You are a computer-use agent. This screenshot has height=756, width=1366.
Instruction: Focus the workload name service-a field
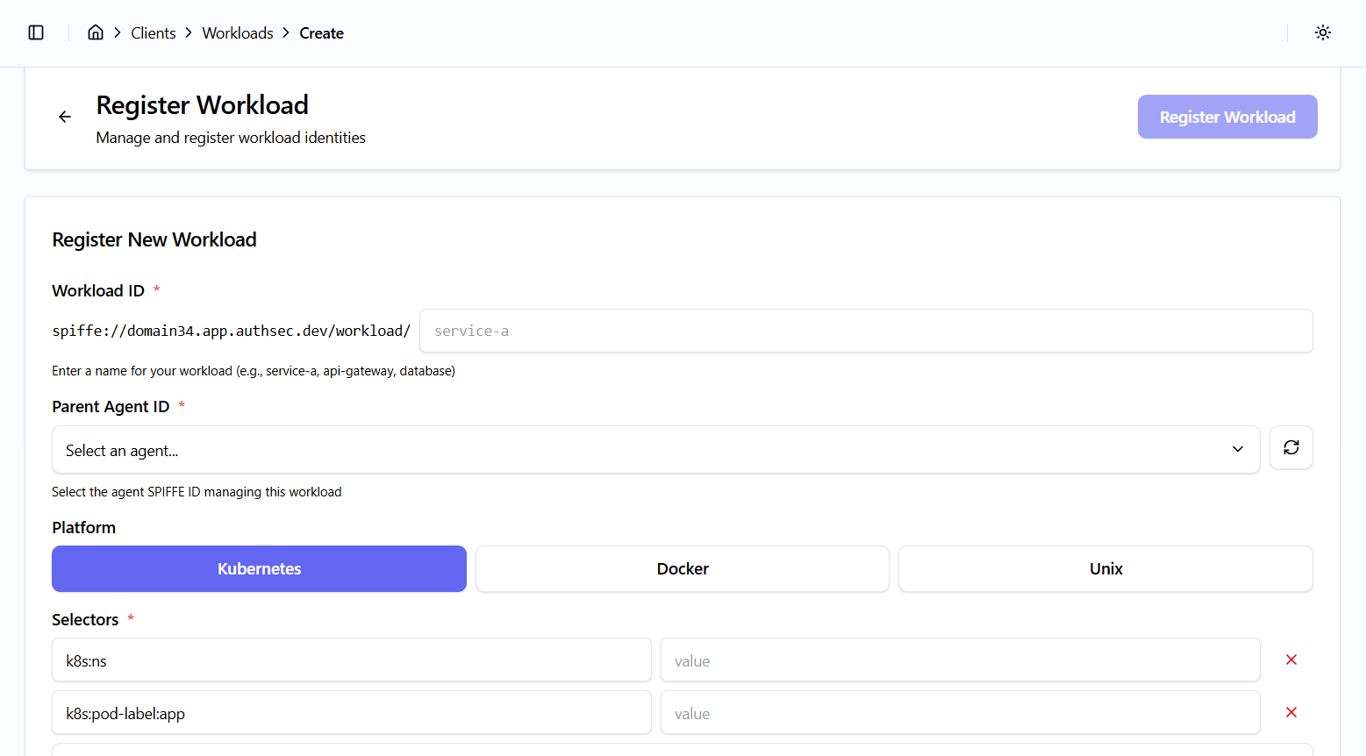click(865, 331)
